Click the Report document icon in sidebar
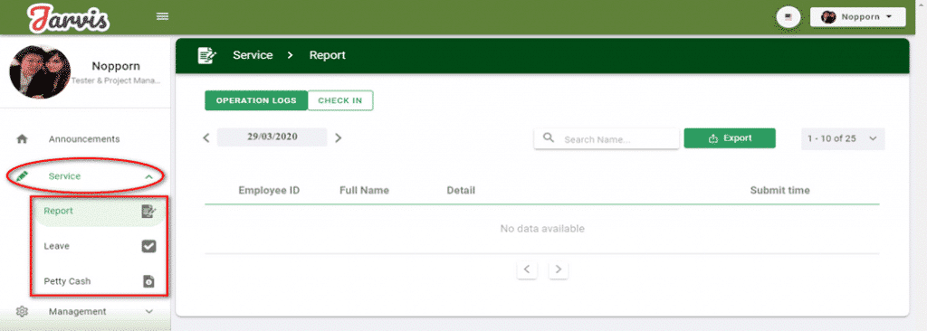 coord(149,211)
